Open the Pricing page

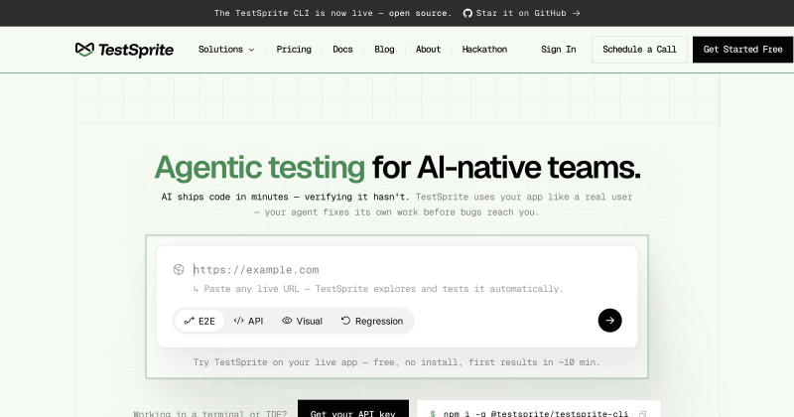[x=294, y=50]
